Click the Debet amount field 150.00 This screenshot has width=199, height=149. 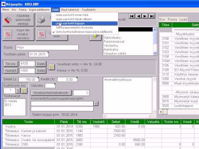[x=29, y=79]
